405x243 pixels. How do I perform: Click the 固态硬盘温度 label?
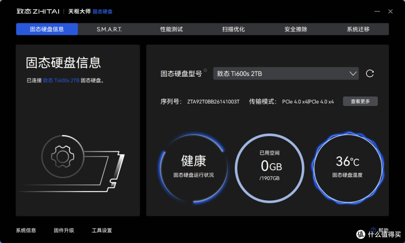(347, 175)
